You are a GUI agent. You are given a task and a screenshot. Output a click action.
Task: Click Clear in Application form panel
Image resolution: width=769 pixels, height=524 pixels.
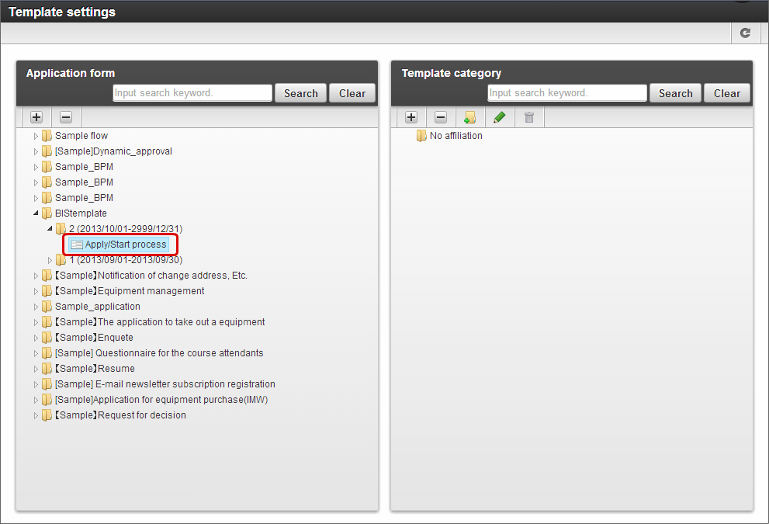pos(352,93)
